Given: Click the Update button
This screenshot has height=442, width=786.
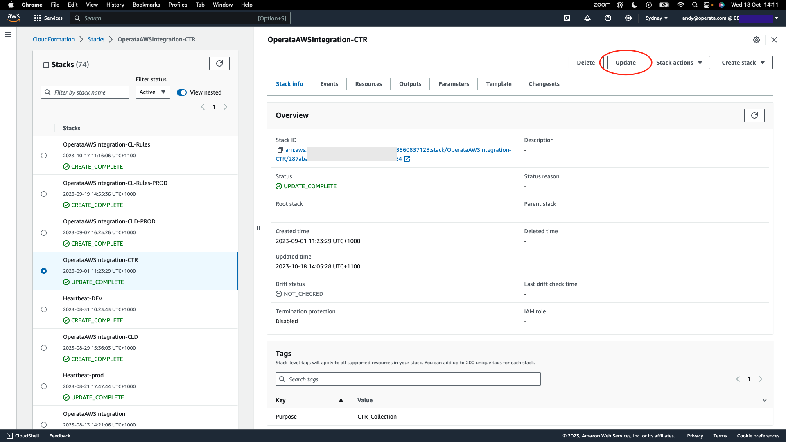Looking at the screenshot, I should coord(626,63).
